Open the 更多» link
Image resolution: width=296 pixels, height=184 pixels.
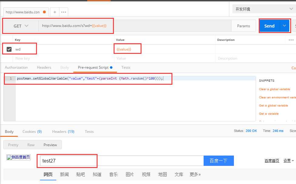[195, 174]
